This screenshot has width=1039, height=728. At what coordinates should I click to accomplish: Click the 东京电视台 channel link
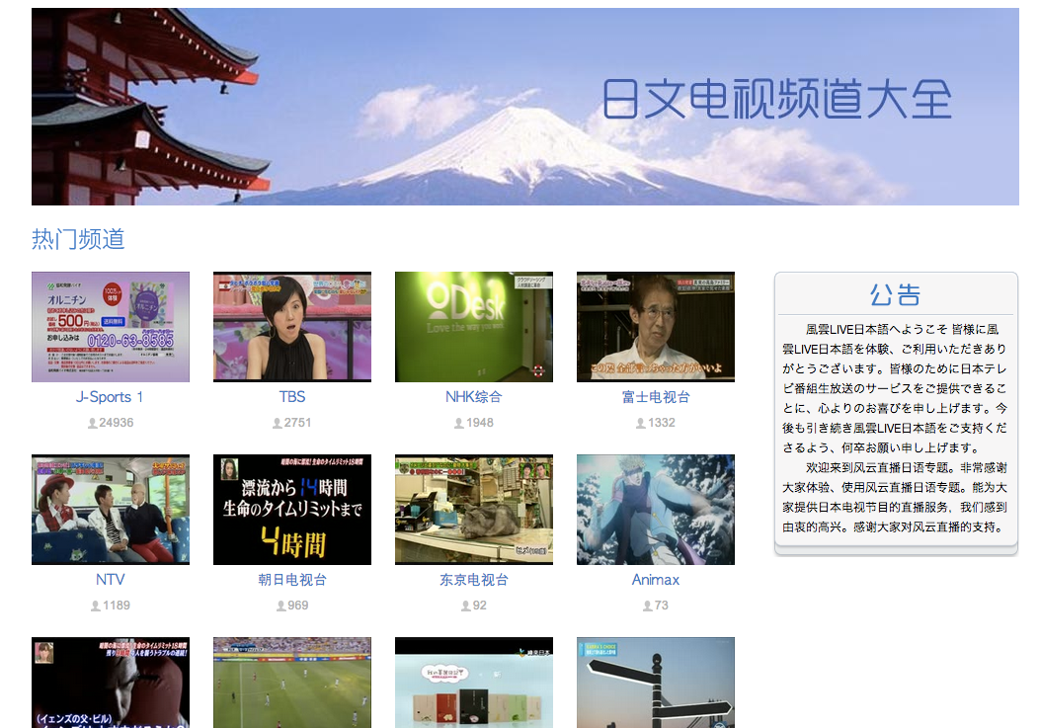coord(474,580)
